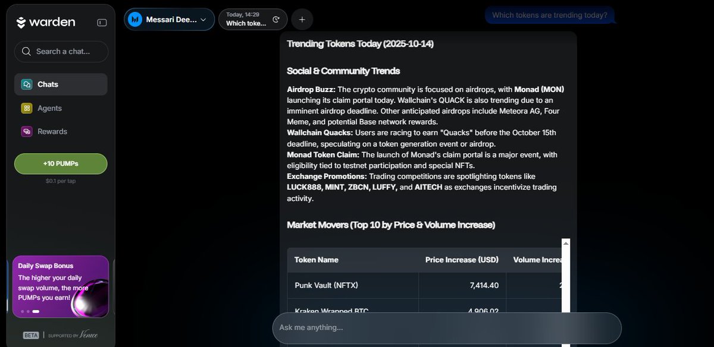
Task: Click the history clock icon on chat tab
Action: (x=276, y=20)
